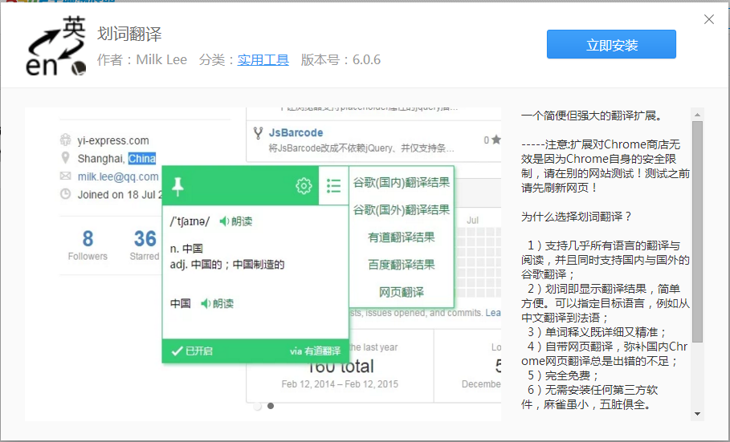Click the 版本号：6.0.6 version text
Image resolution: width=730 pixels, height=442 pixels.
click(x=341, y=59)
